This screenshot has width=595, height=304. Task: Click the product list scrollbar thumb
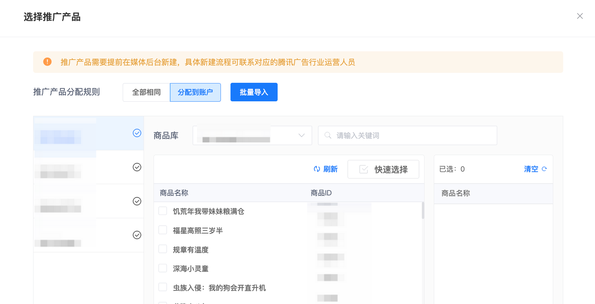(x=423, y=210)
